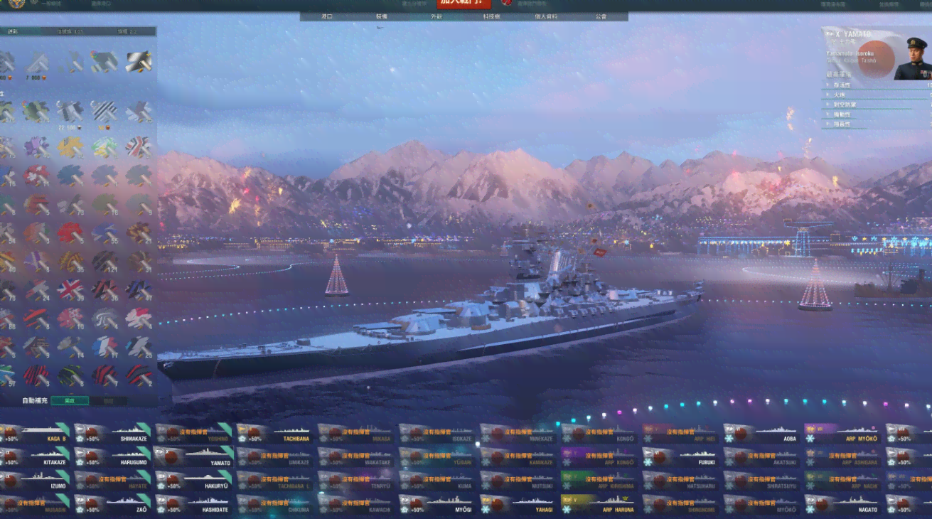Click the X YAMATO ship title

(850, 34)
